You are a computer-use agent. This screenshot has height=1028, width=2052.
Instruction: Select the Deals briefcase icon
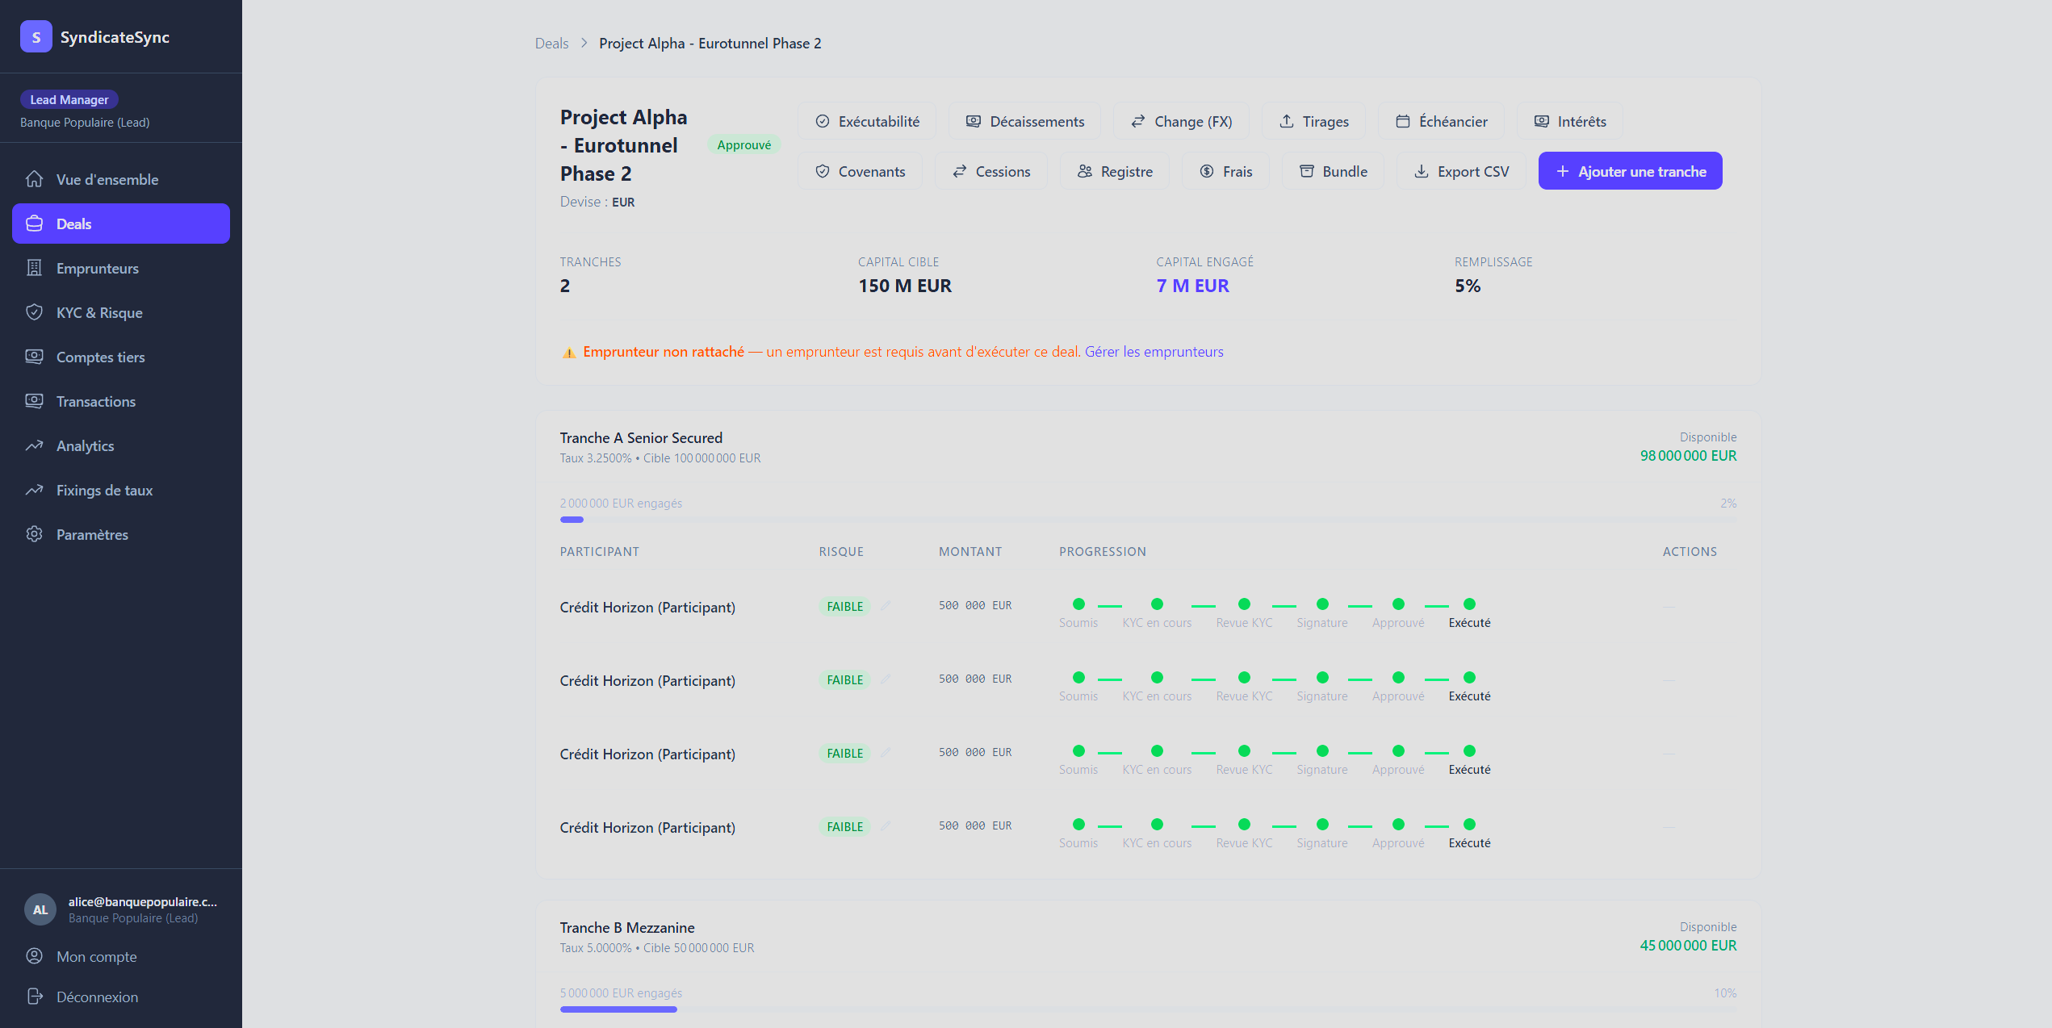coord(34,224)
